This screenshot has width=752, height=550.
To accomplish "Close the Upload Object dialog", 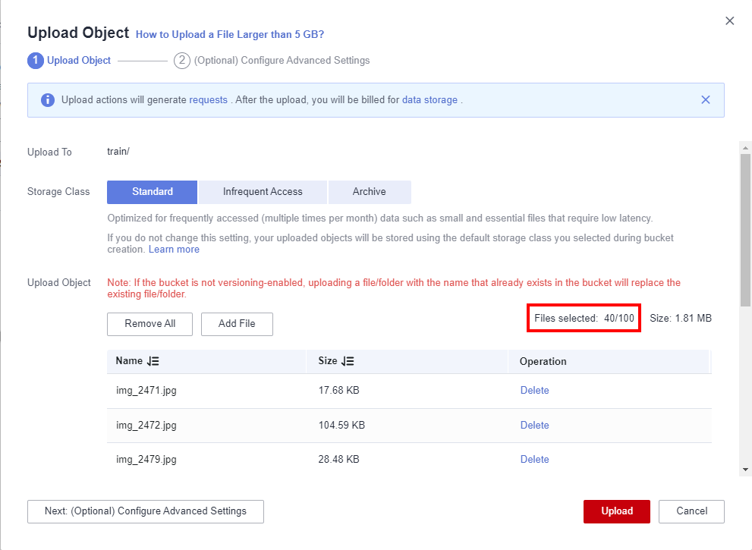I will (729, 21).
